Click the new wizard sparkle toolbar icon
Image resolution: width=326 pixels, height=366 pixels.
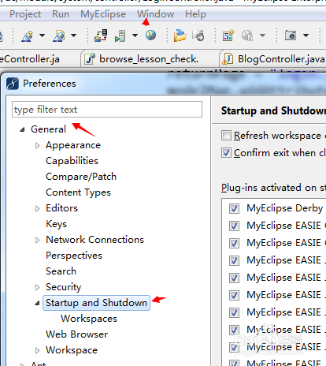point(28,35)
